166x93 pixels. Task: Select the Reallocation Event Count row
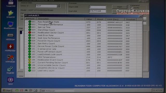click(x=83, y=60)
